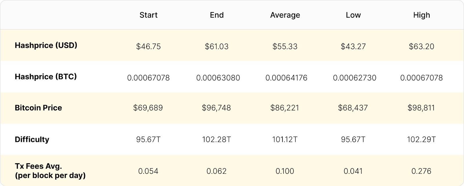Click the End column header

[217, 15]
